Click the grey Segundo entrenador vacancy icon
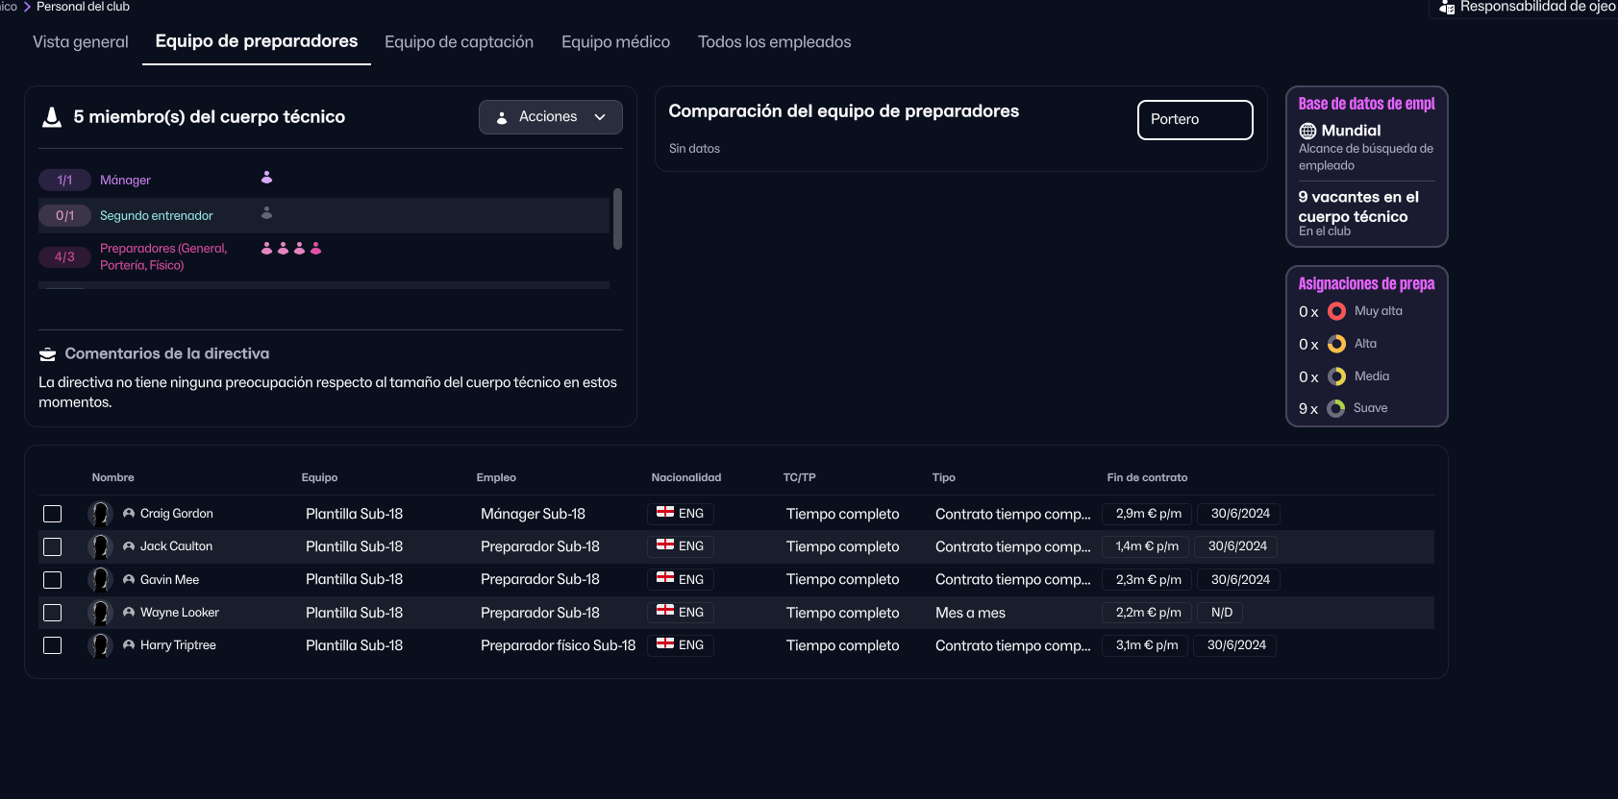The height and width of the screenshot is (799, 1618). point(266,213)
